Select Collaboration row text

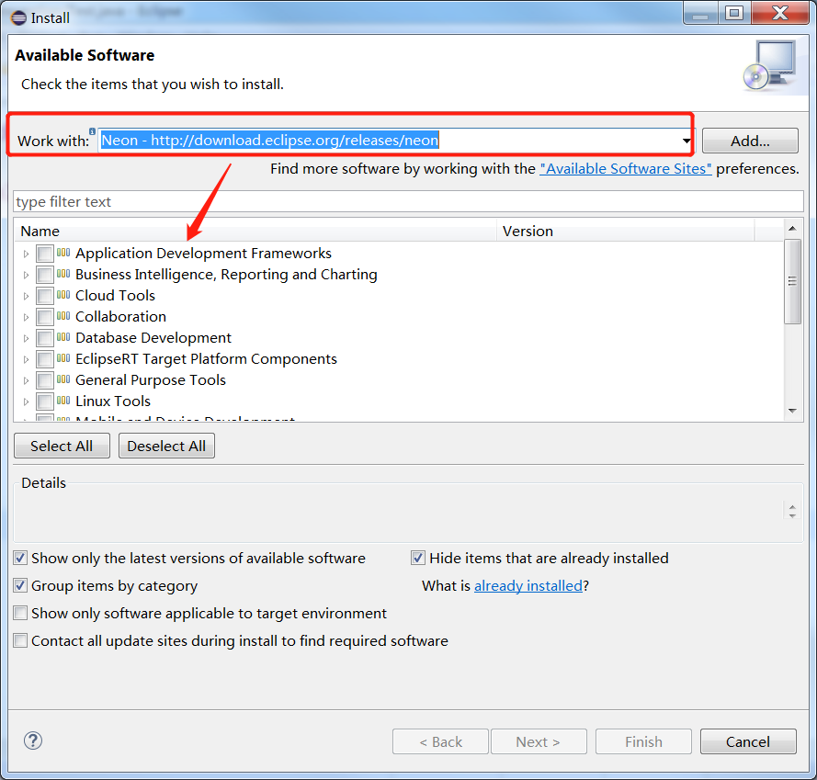point(121,317)
